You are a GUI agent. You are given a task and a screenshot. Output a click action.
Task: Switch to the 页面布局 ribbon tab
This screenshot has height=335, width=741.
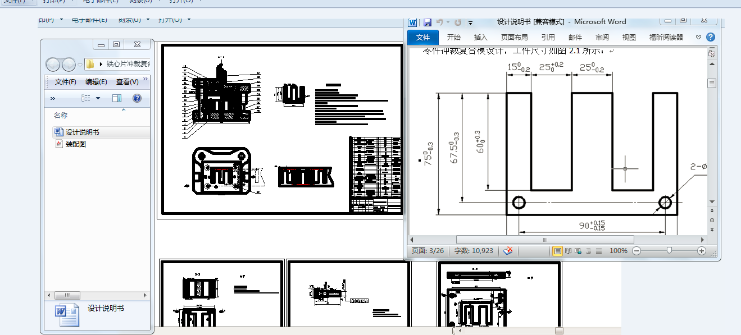(x=515, y=38)
